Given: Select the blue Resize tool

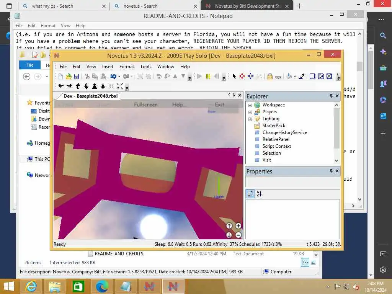Looking at the screenshot, I should click(x=250, y=76).
